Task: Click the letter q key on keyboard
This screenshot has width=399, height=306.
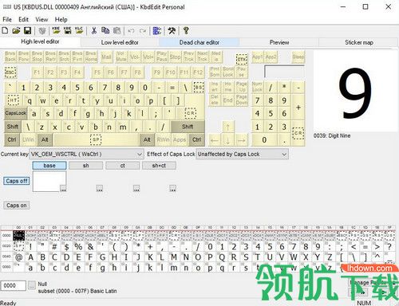Action: 30,100
